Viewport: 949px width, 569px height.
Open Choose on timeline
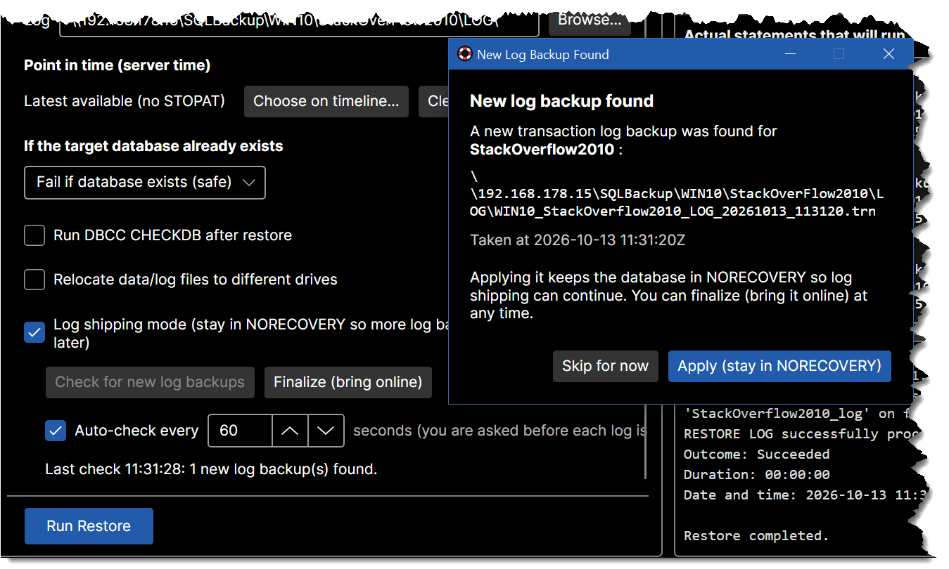click(326, 101)
